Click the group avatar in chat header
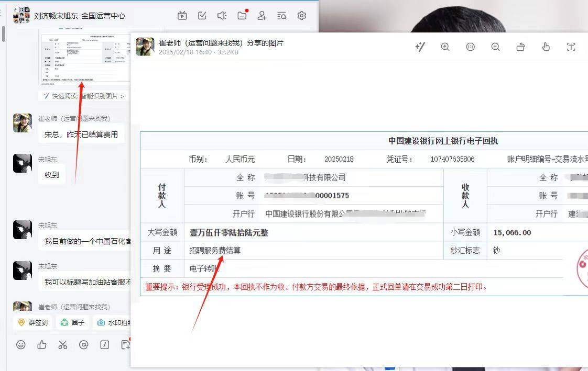 21,15
